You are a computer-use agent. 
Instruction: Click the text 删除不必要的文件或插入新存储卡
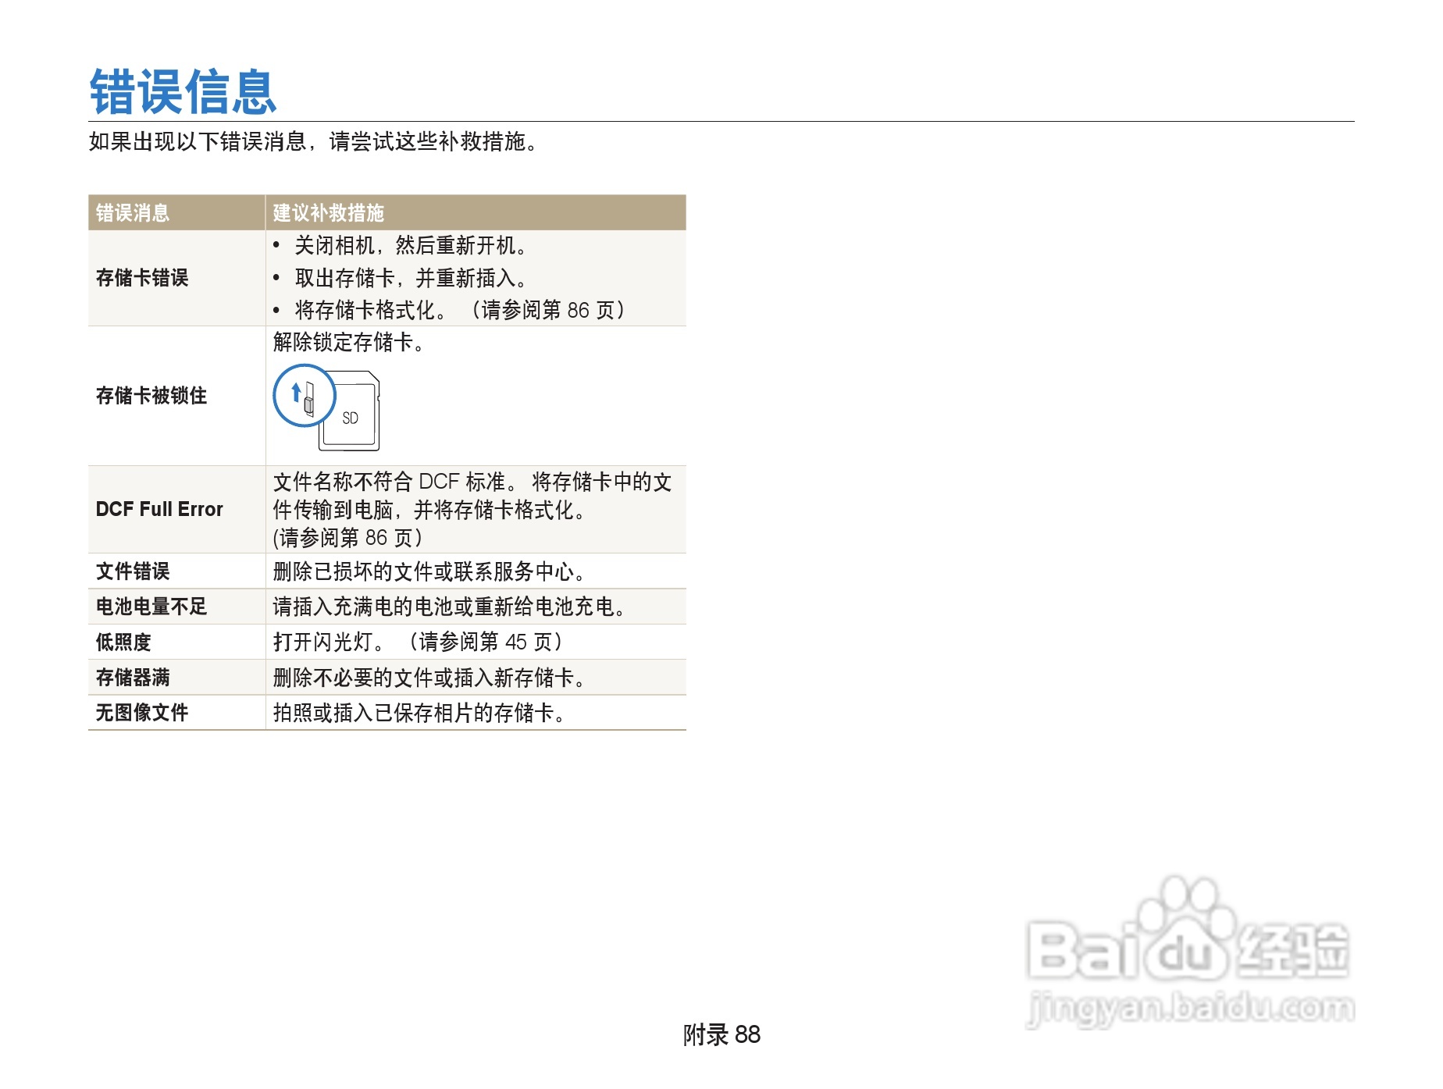click(x=429, y=678)
